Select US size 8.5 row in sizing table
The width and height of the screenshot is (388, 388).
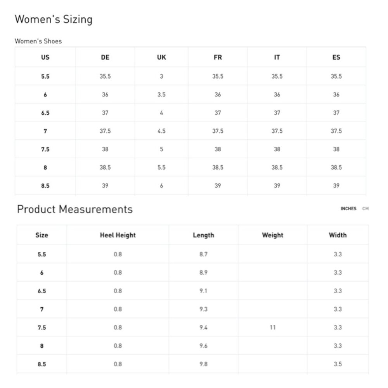click(x=190, y=186)
